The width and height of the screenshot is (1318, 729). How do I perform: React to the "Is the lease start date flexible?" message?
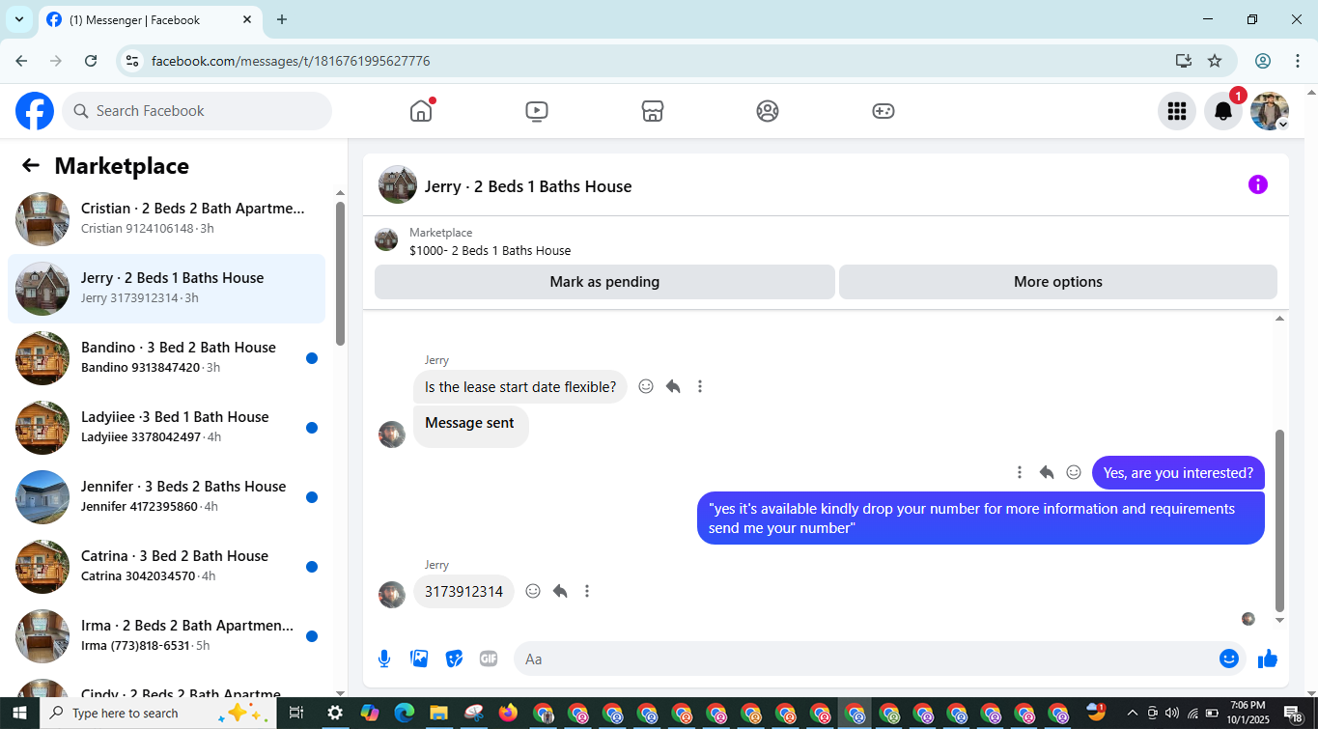[646, 386]
